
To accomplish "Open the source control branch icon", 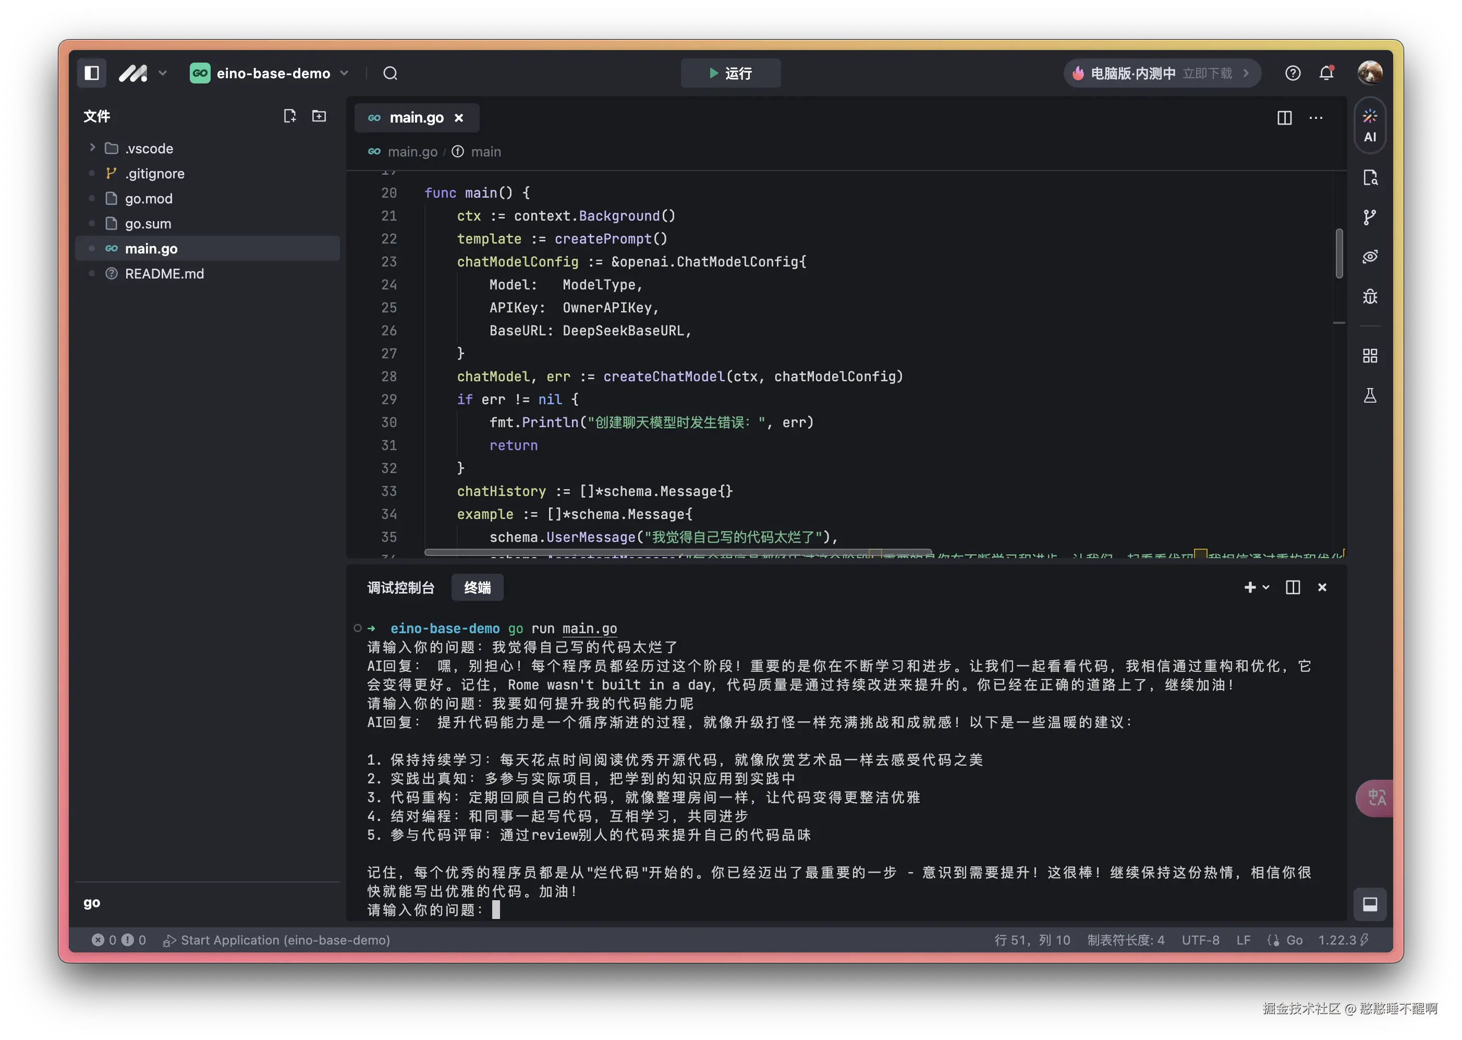I will pyautogui.click(x=1369, y=217).
